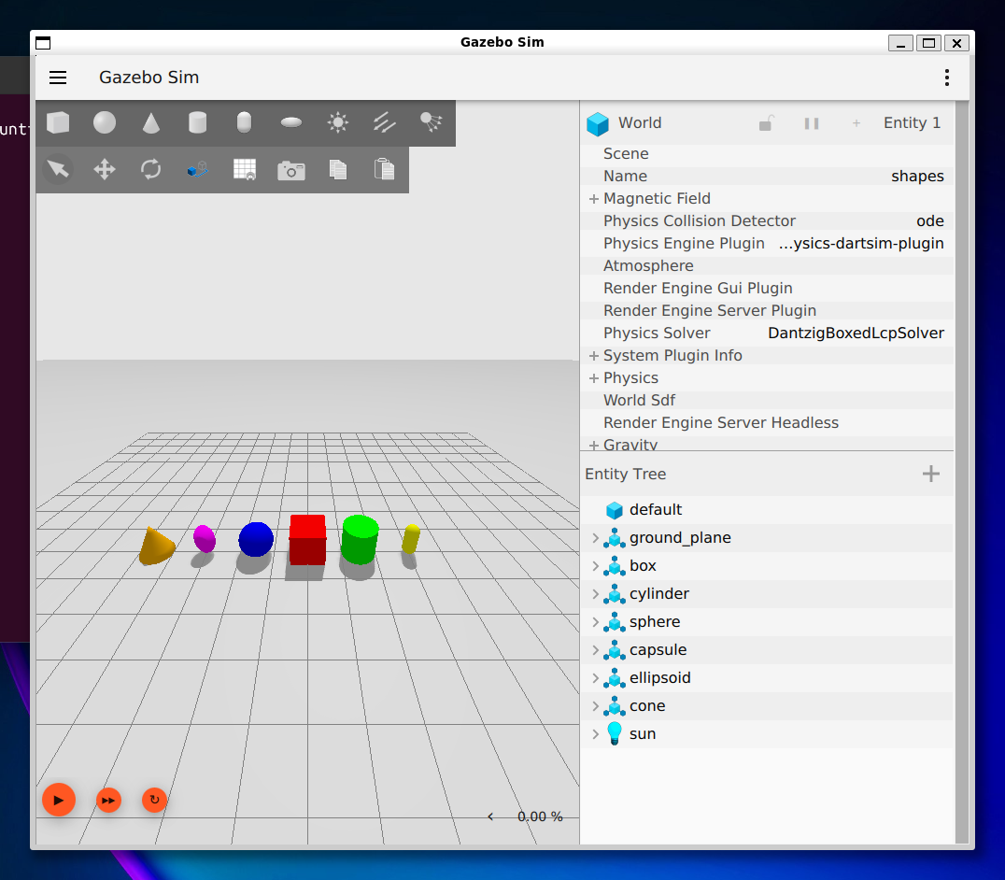Expand the Gravity property
Screen dimensions: 1005x880
[593, 445]
